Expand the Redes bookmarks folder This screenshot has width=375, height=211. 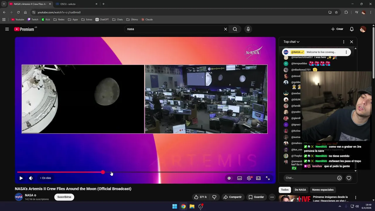(x=59, y=19)
